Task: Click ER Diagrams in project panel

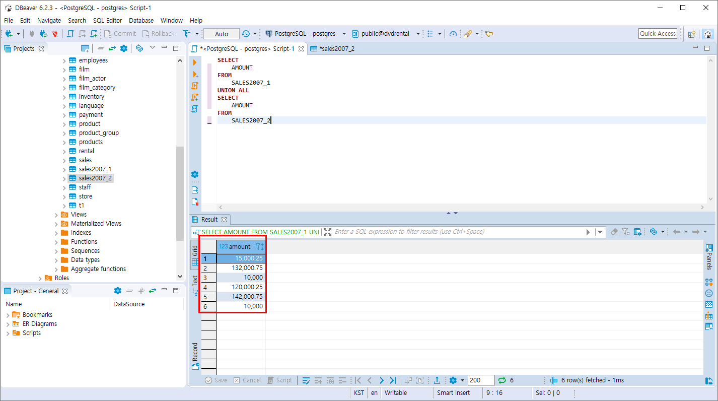Action: [x=39, y=324]
